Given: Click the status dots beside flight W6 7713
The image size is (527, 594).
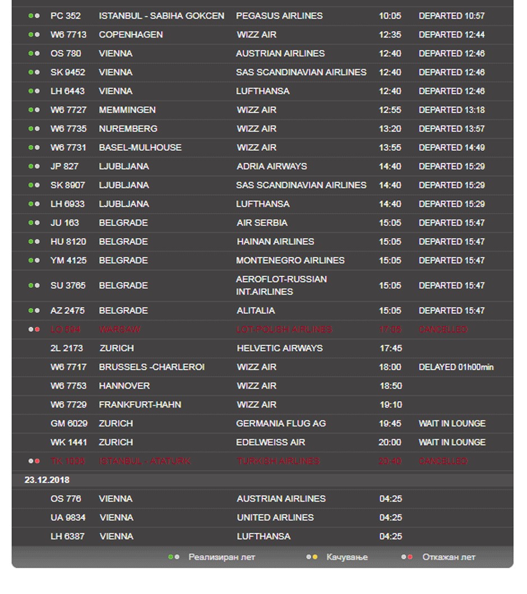Looking at the screenshot, I should coord(34,35).
